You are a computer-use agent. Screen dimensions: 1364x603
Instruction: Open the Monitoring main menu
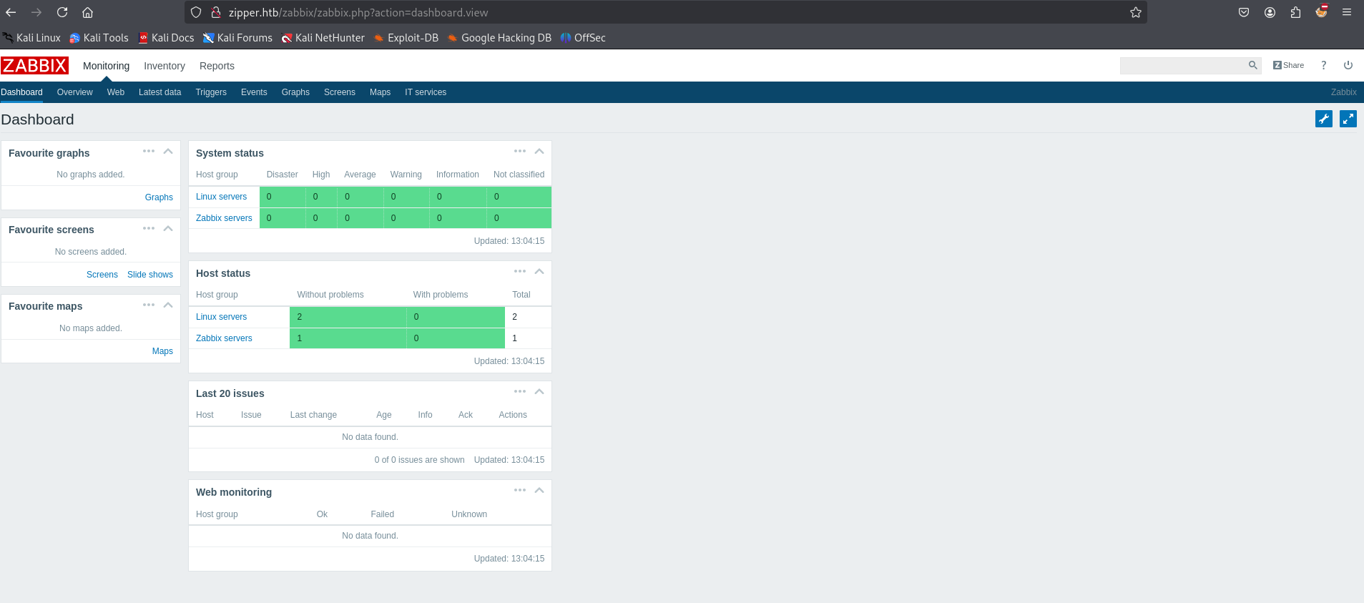point(106,66)
